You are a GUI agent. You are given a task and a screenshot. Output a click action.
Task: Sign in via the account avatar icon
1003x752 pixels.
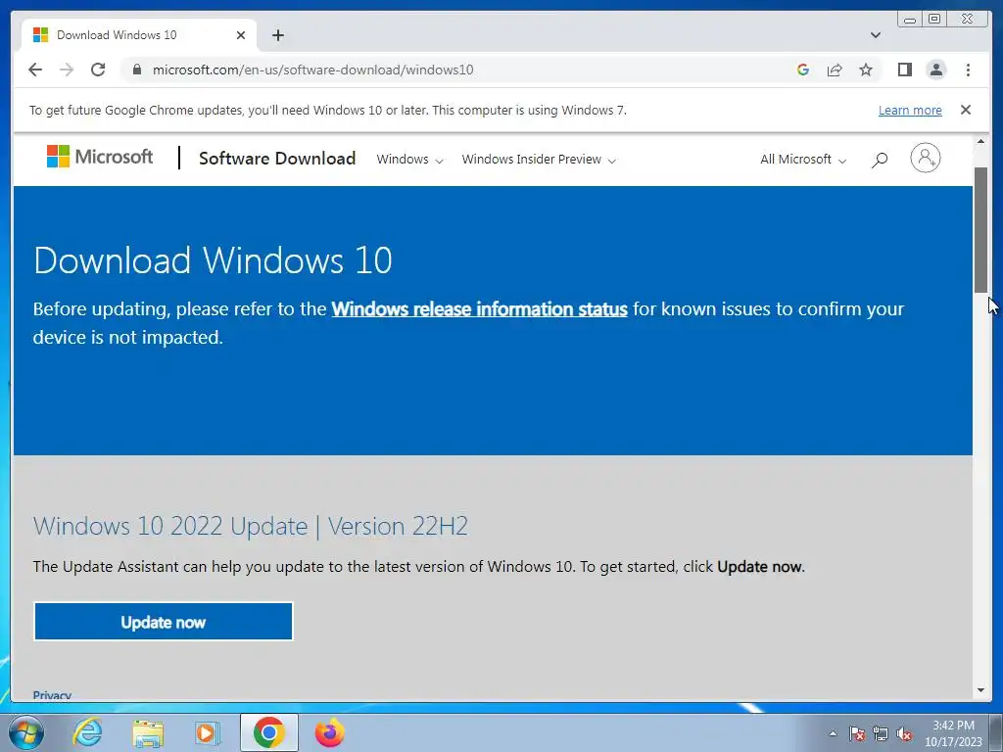click(925, 158)
